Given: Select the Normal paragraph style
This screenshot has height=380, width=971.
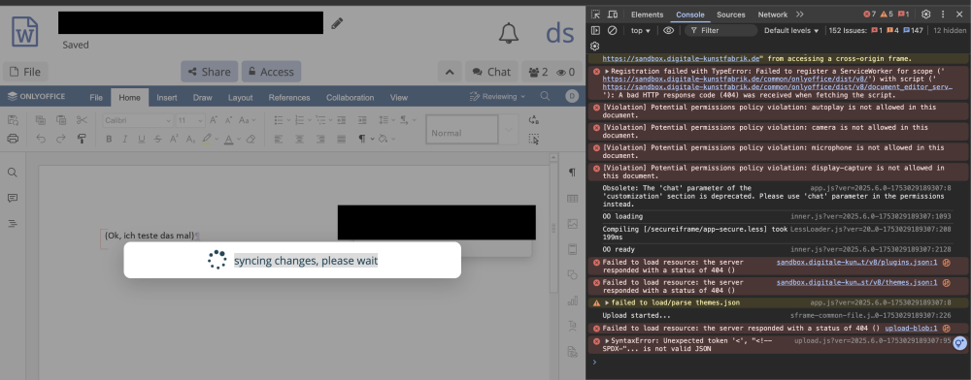Looking at the screenshot, I should [462, 130].
